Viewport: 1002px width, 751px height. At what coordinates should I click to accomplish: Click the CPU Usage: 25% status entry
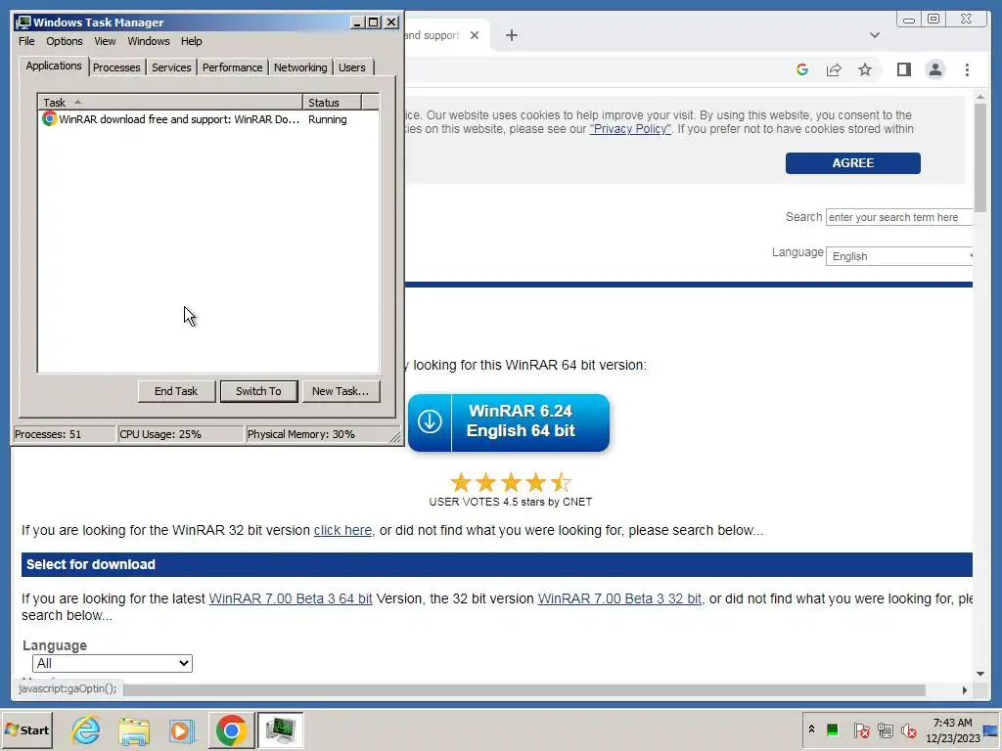click(x=181, y=434)
